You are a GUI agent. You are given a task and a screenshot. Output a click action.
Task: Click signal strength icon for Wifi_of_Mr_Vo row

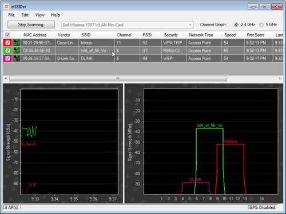point(17,50)
